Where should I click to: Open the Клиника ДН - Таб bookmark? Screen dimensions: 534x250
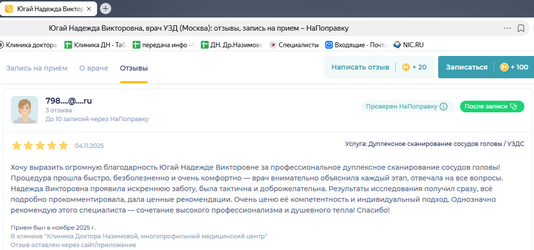point(95,45)
